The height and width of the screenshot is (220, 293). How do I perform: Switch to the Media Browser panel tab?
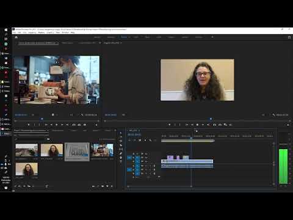[58, 130]
